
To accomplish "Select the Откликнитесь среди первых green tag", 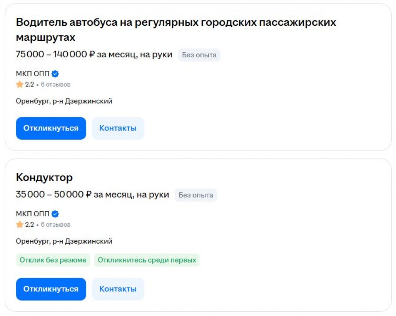I will click(x=147, y=260).
